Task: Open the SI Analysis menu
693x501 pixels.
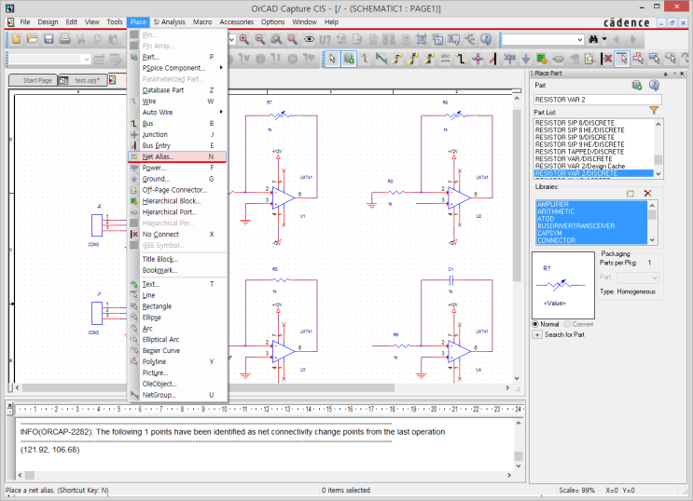Action: [x=169, y=21]
